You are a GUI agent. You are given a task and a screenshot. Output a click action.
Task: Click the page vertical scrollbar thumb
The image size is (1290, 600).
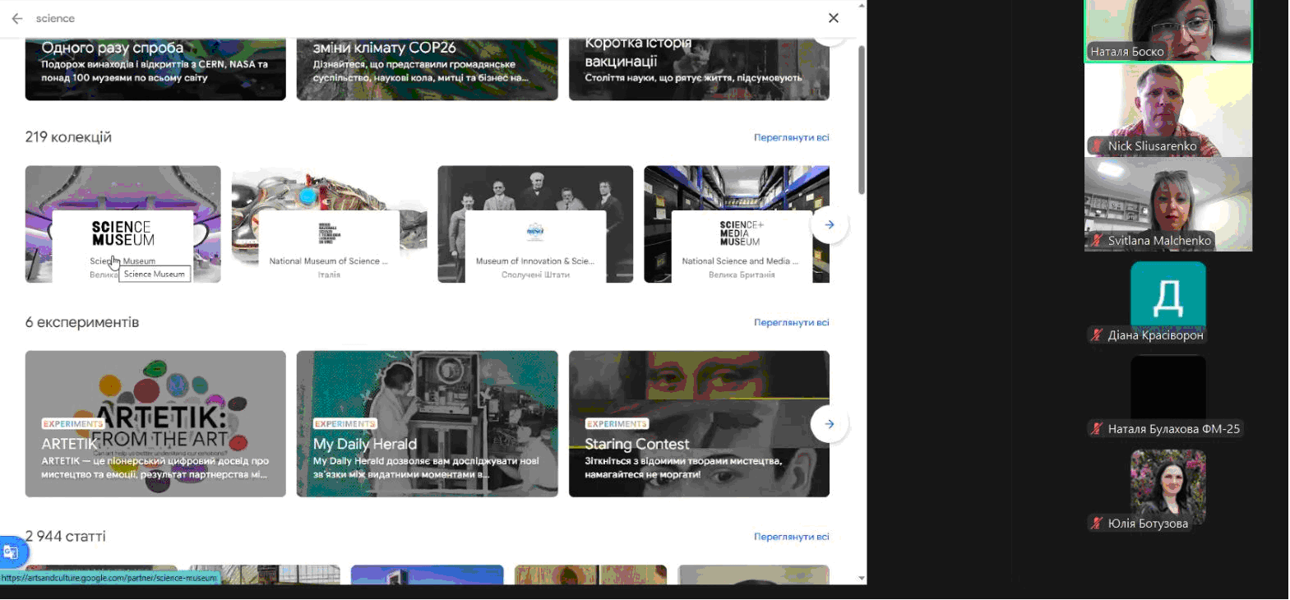(862, 120)
